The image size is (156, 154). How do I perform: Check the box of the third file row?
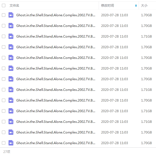point(3,37)
